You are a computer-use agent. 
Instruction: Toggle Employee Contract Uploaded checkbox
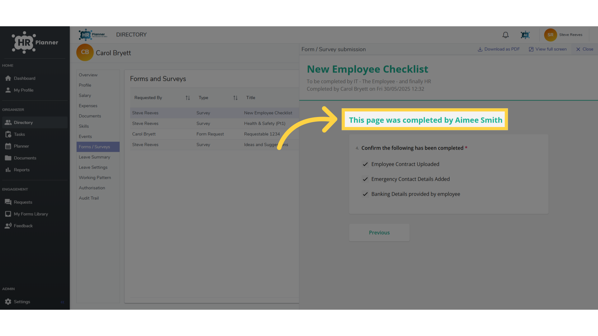(365, 164)
